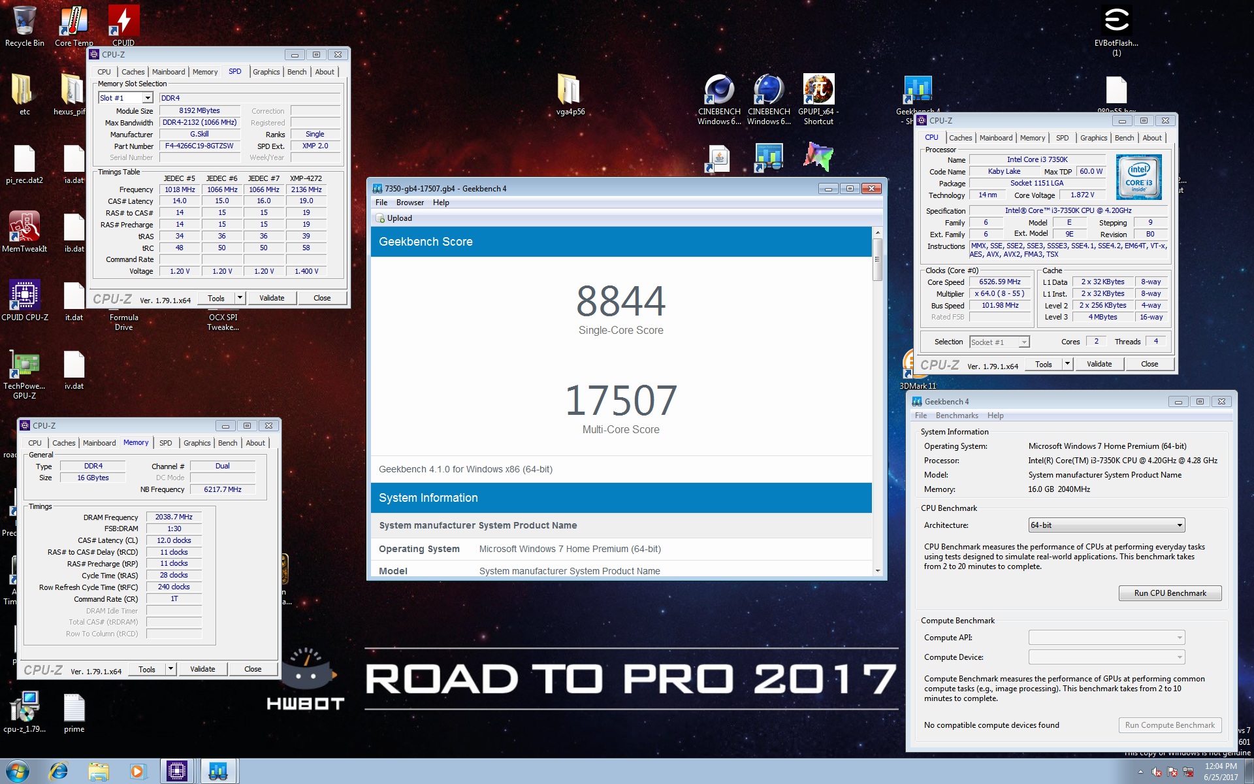Open Windows Explorer from taskbar
Image resolution: width=1254 pixels, height=784 pixels.
point(98,771)
